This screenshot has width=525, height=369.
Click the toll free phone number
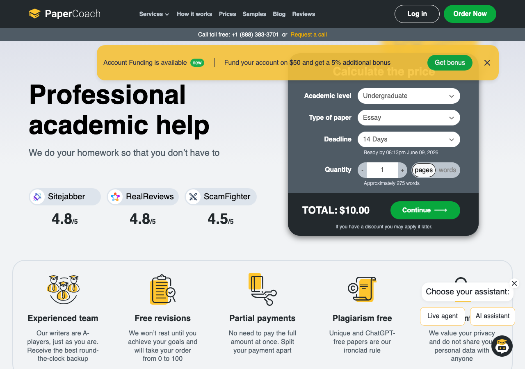click(x=255, y=34)
